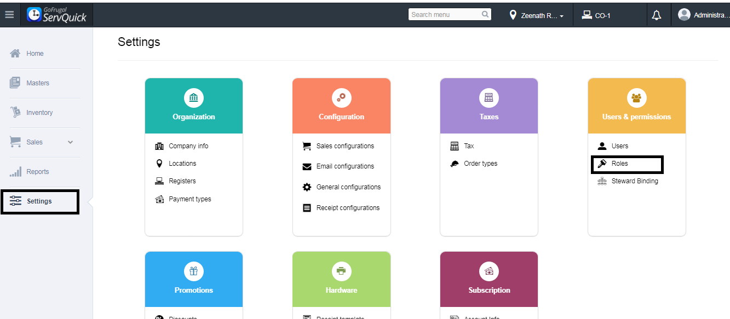This screenshot has height=319, width=730.
Task: Click the Company info building icon
Action: click(159, 146)
